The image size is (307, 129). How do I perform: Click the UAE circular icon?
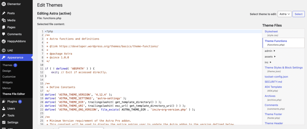[4, 50]
